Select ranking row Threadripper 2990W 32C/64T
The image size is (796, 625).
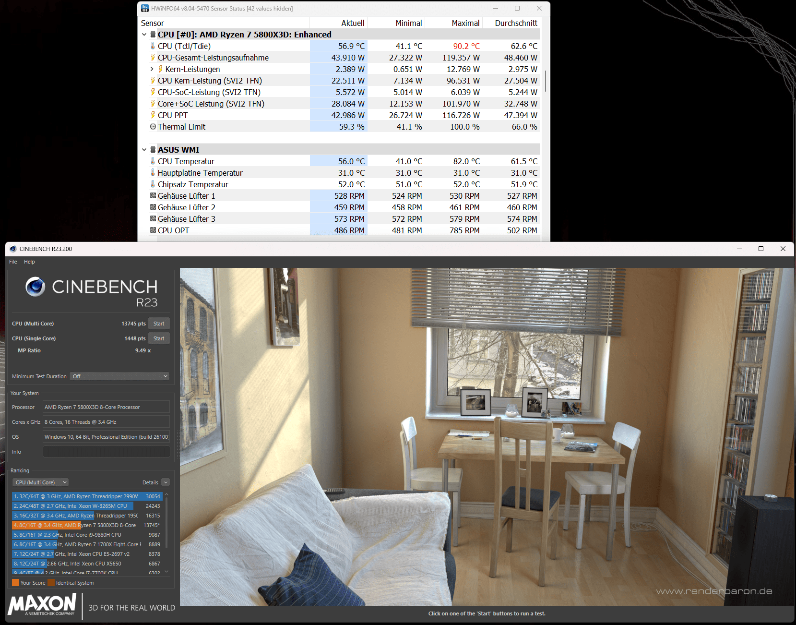pos(87,496)
